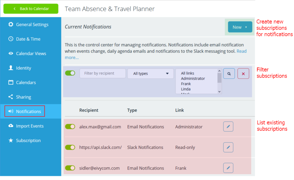This screenshot has width=294, height=180.
Task: Click the link list scrollbar thumb
Action: coord(219,78)
